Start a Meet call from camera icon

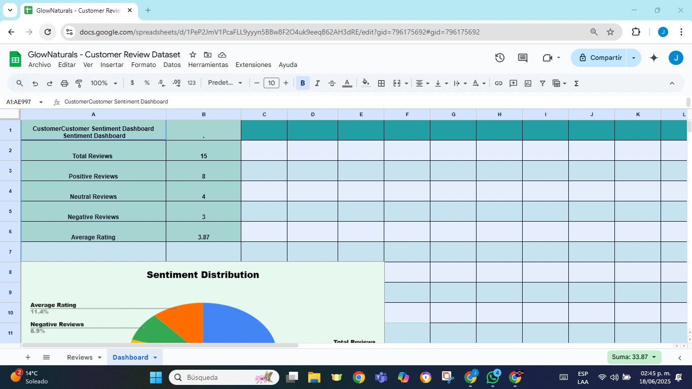(x=548, y=58)
